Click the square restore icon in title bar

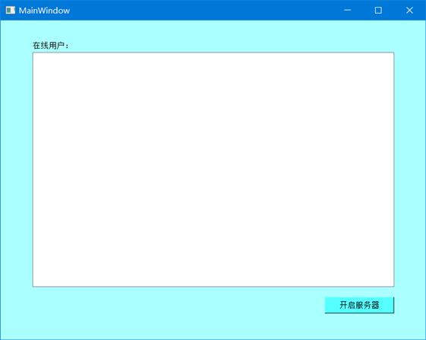pos(378,10)
